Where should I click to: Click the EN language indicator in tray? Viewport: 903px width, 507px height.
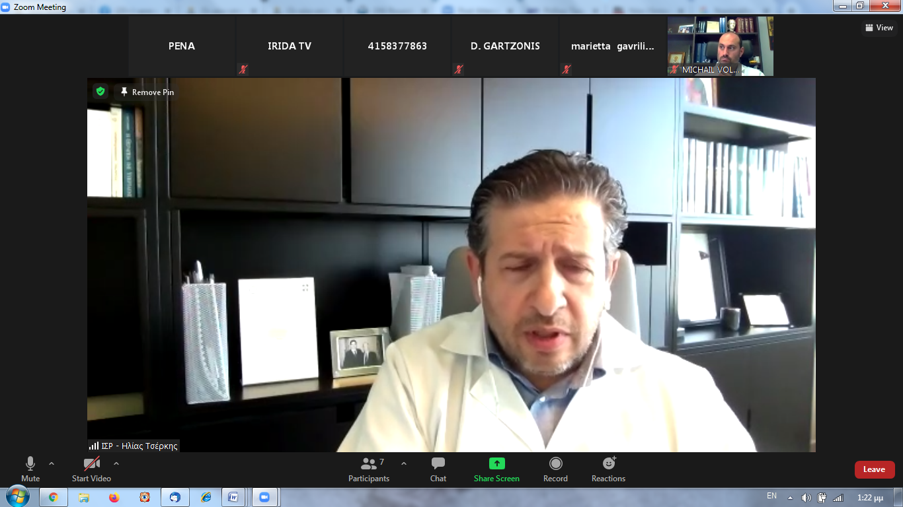tap(771, 496)
